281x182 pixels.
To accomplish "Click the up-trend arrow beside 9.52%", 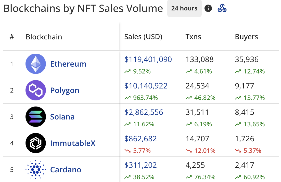I will (127, 71).
